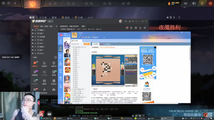214x120 pixels.
Task: Select room 五子棋1 in the list
Action: click(x=77, y=49)
